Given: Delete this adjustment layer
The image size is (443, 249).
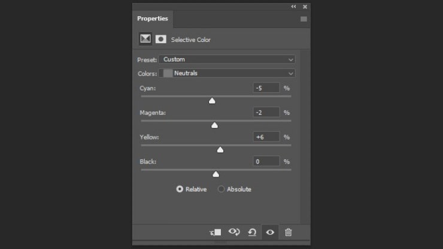Looking at the screenshot, I should pyautogui.click(x=288, y=232).
